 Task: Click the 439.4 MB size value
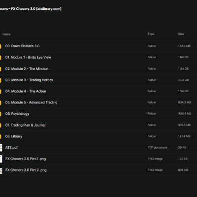tap(185, 114)
